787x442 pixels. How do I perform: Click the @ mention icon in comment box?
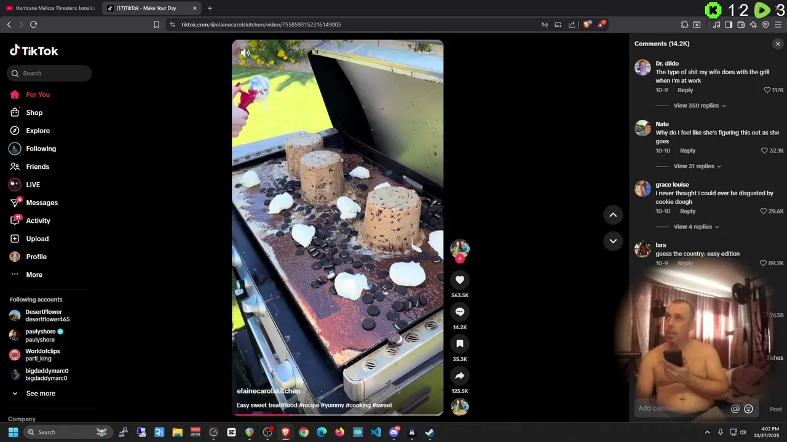735,409
